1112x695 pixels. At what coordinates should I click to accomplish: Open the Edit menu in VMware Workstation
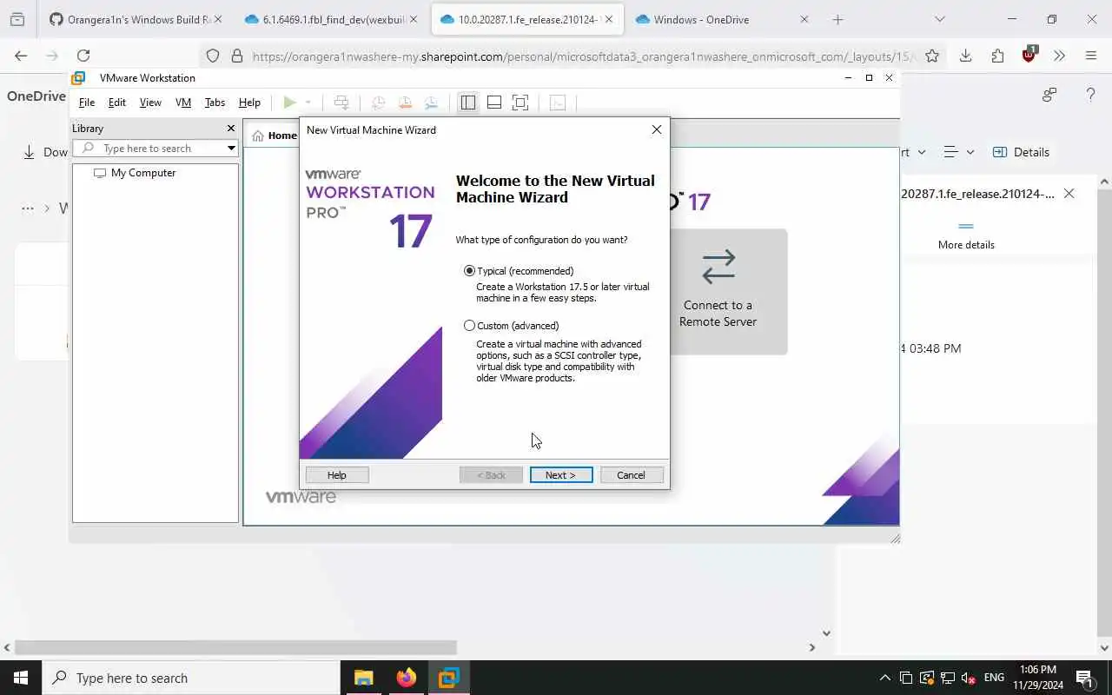coord(117,103)
